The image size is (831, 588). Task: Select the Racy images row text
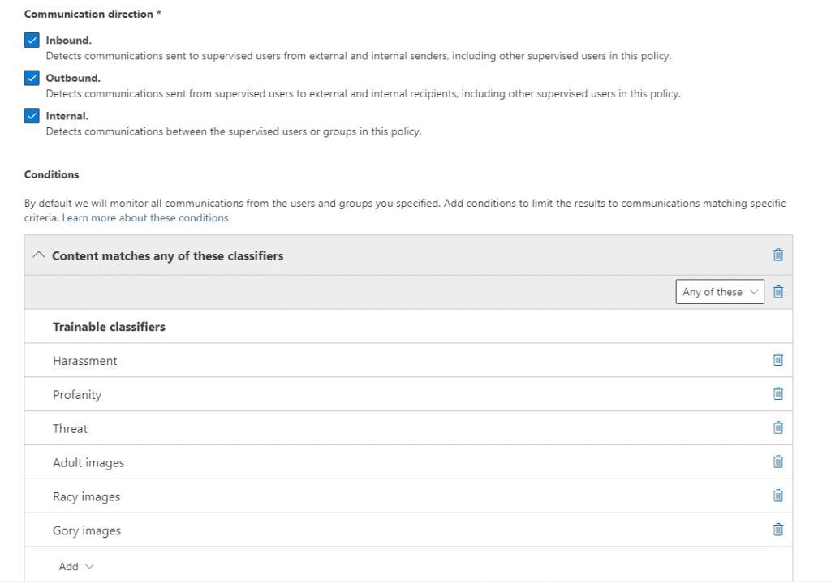86,497
